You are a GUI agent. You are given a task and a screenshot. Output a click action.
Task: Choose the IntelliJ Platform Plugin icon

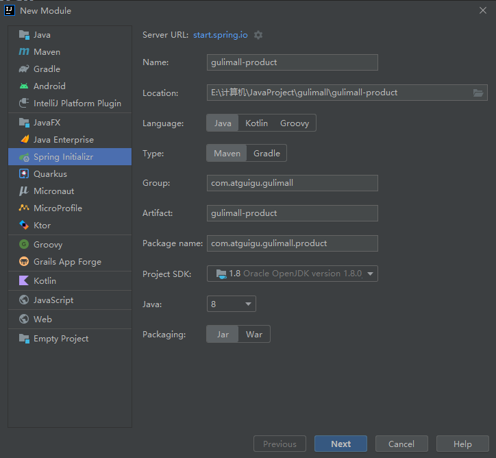24,103
